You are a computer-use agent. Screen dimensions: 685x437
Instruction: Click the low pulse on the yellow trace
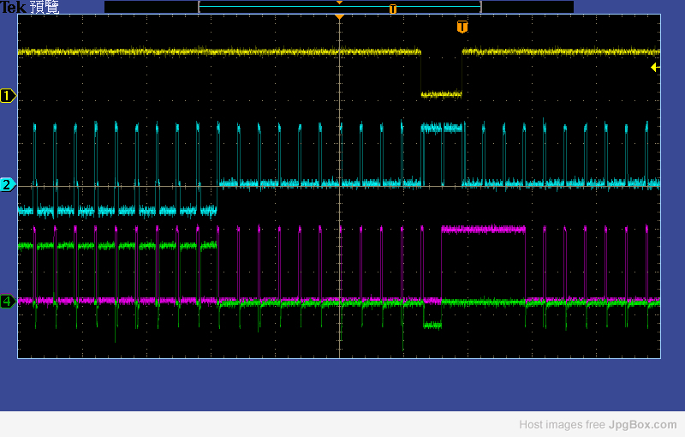click(x=441, y=94)
